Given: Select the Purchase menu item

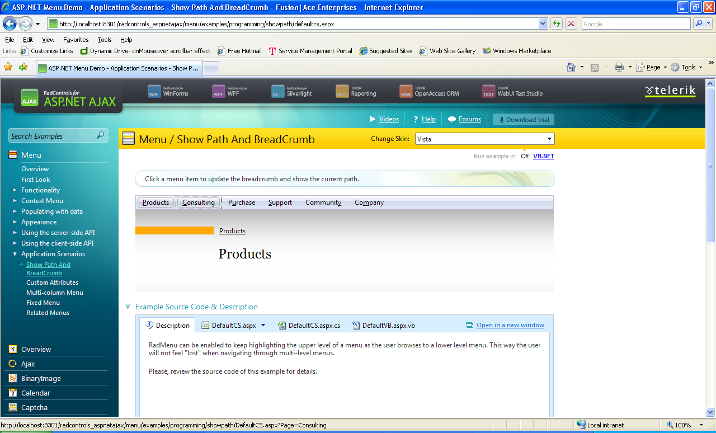Looking at the screenshot, I should (242, 203).
